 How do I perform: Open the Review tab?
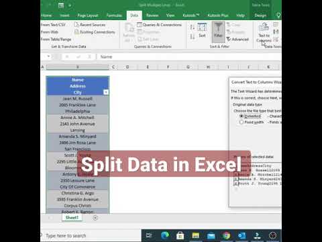point(152,15)
